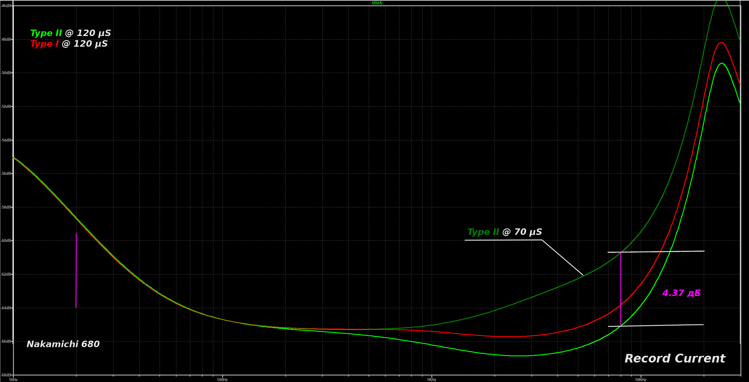Select the Type II @ 70 µS annotation

505,232
